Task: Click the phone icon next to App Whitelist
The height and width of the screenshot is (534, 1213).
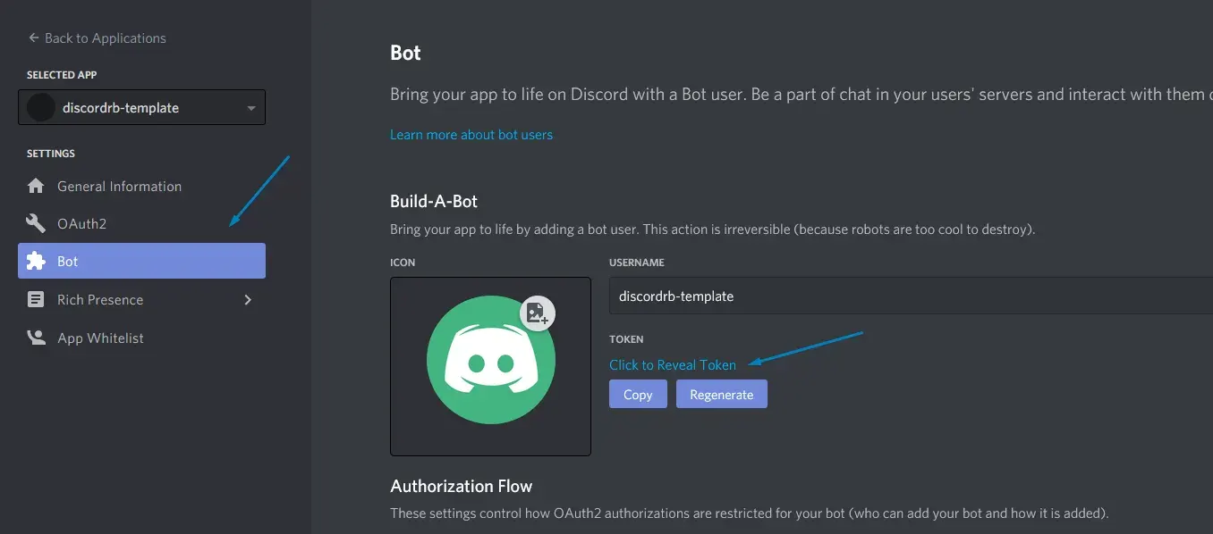Action: pyautogui.click(x=36, y=338)
